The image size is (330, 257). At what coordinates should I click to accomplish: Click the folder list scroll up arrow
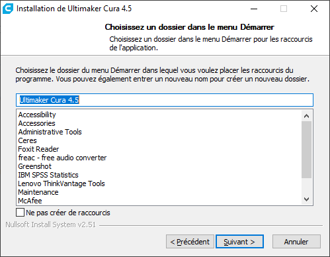tap(306, 116)
